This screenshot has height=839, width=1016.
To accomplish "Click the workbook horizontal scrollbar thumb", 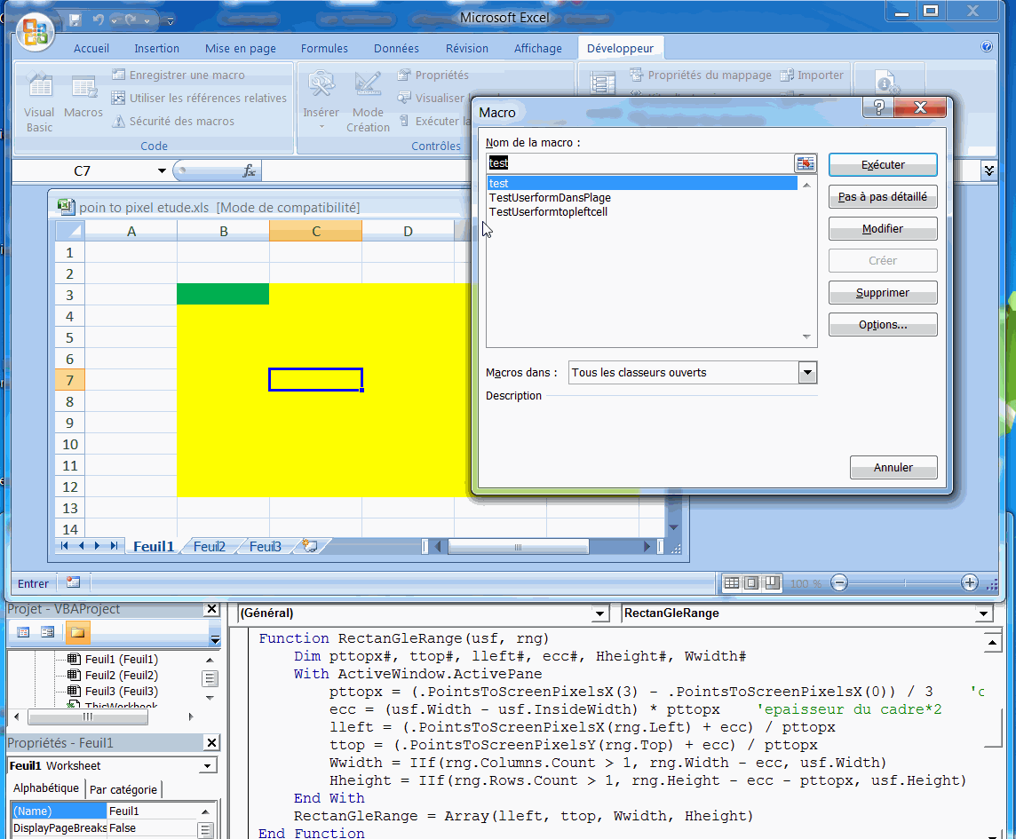I will point(518,547).
